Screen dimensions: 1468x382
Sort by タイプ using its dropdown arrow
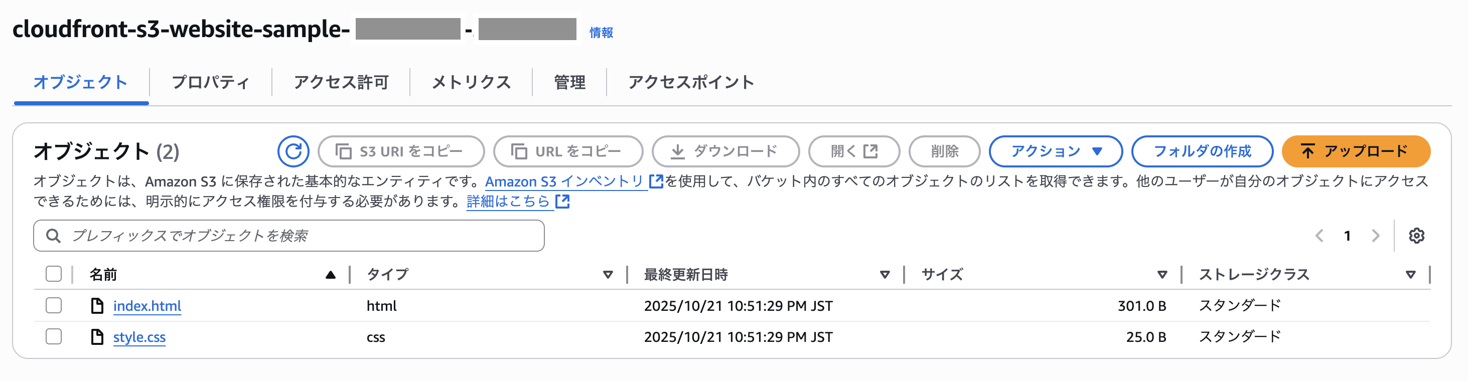[608, 274]
